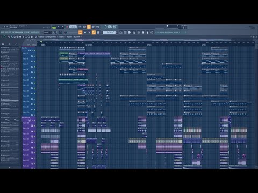Image resolution: width=258 pixels, height=193 pixels.
Task: Click the plug-shaped icon in the main toolbar
Action: tap(147, 32)
